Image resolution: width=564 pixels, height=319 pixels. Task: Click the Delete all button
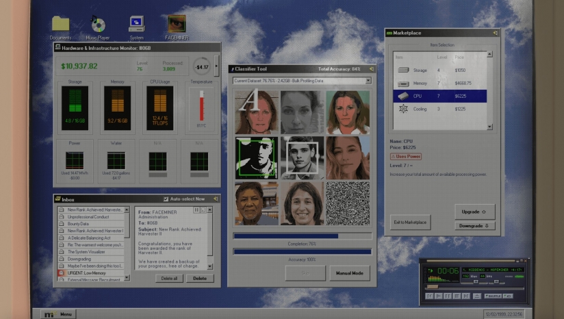coord(167,279)
